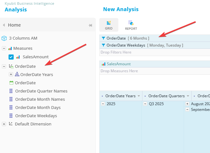Collapse the 2025 year row

point(103,104)
